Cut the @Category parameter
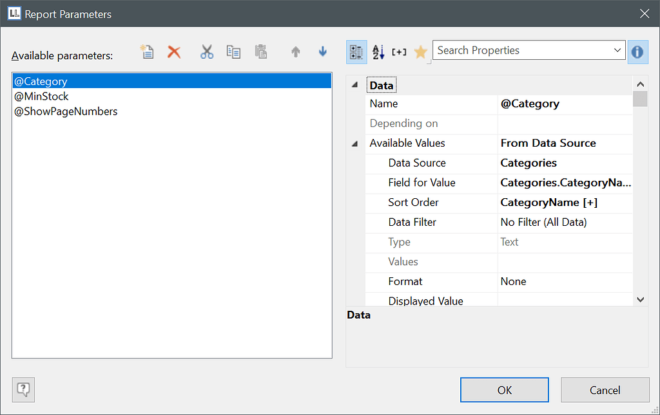Viewport: 660px width, 415px height. pos(207,51)
